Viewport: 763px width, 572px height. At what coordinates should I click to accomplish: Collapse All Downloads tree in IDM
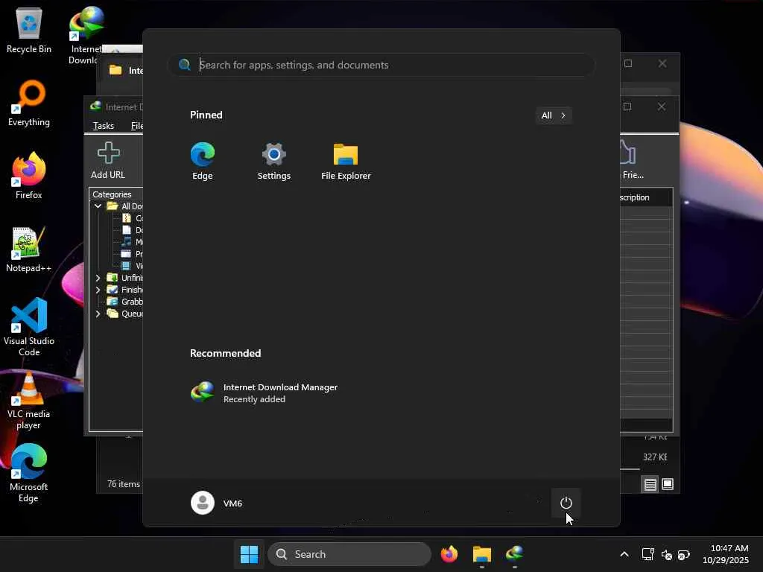[x=98, y=206]
